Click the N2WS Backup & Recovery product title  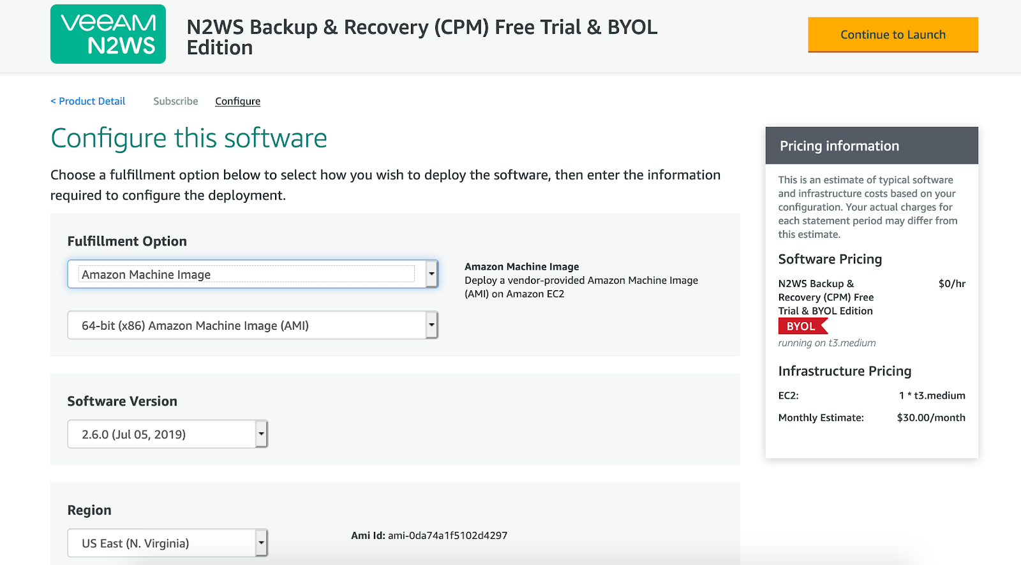pyautogui.click(x=422, y=37)
